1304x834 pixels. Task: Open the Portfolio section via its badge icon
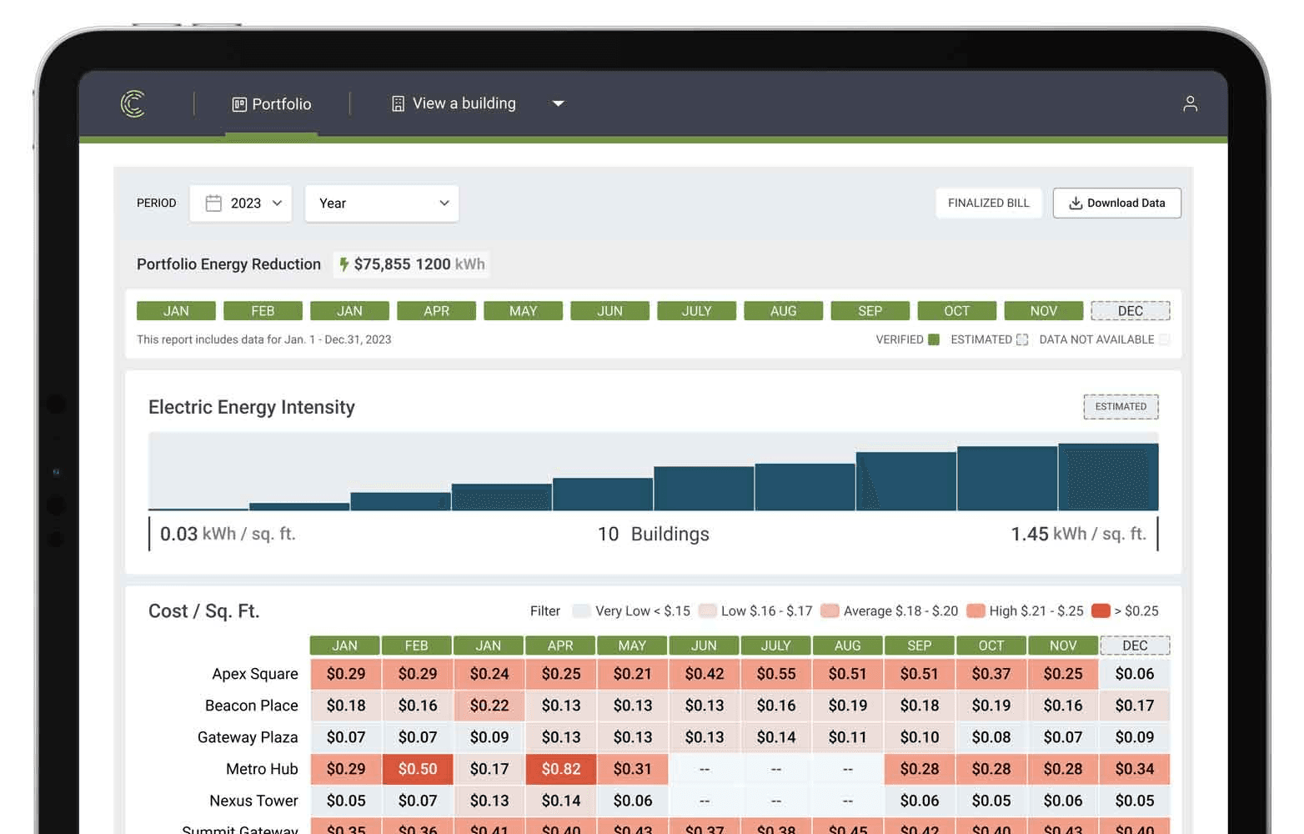[x=240, y=103]
